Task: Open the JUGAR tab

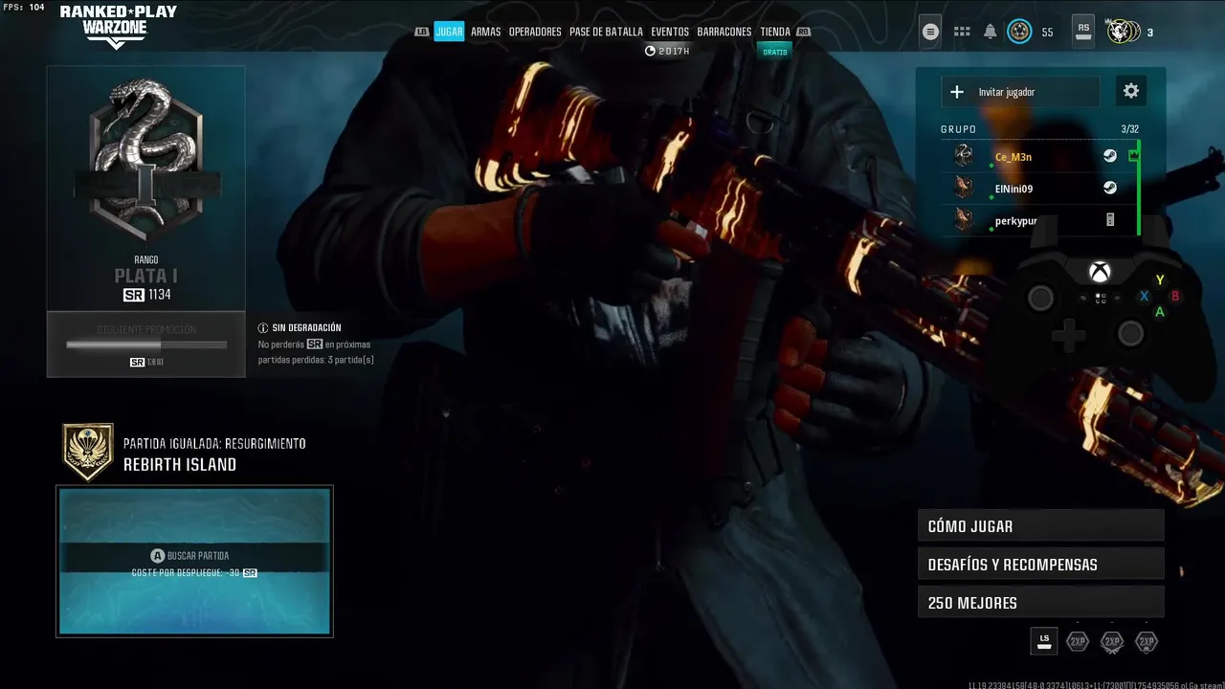Action: tap(449, 32)
